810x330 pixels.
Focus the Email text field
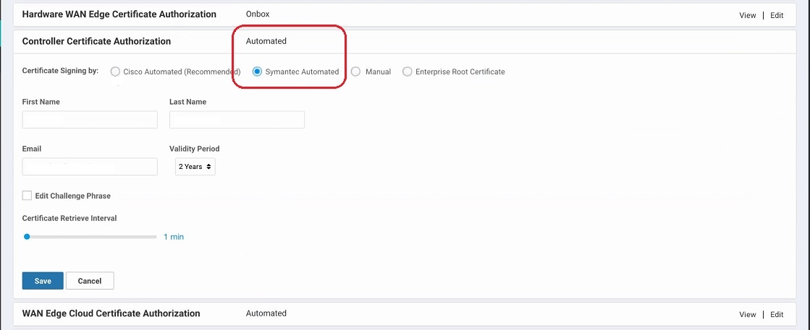[x=90, y=167]
